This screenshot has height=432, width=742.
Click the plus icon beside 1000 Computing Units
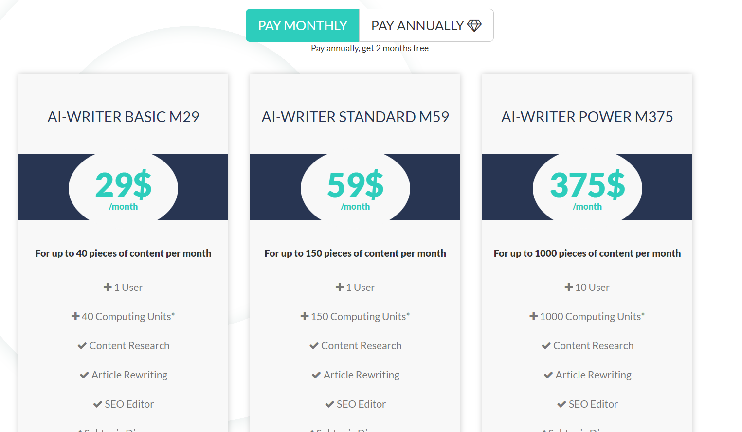(x=534, y=316)
